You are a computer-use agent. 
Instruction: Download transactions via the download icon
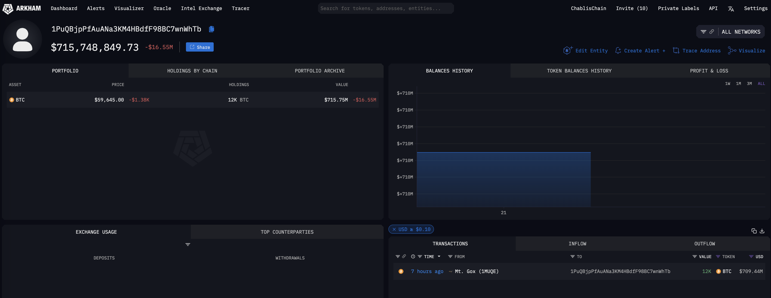tap(762, 231)
